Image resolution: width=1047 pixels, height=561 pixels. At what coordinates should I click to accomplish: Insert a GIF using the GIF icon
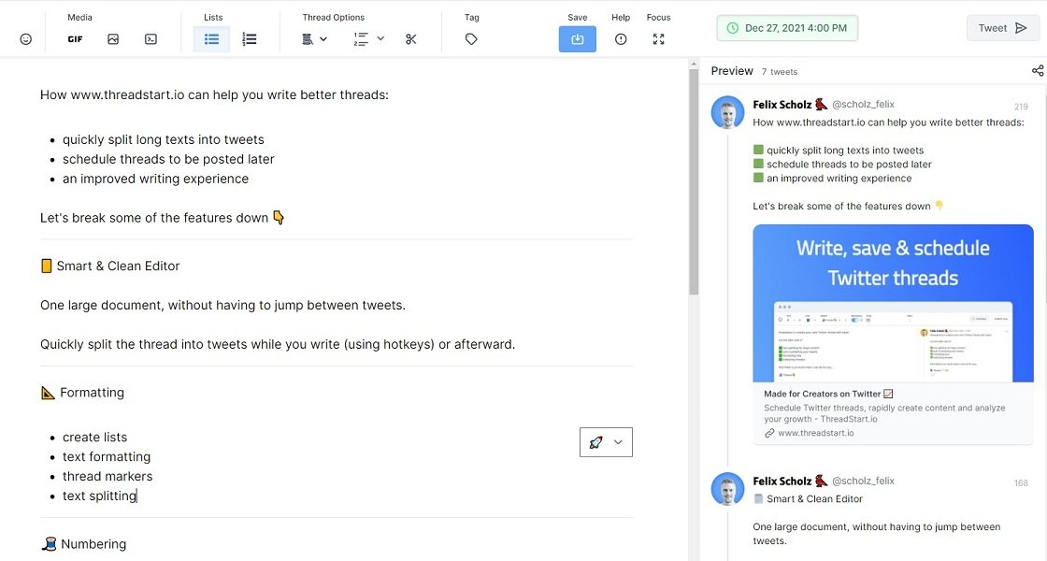(x=75, y=38)
